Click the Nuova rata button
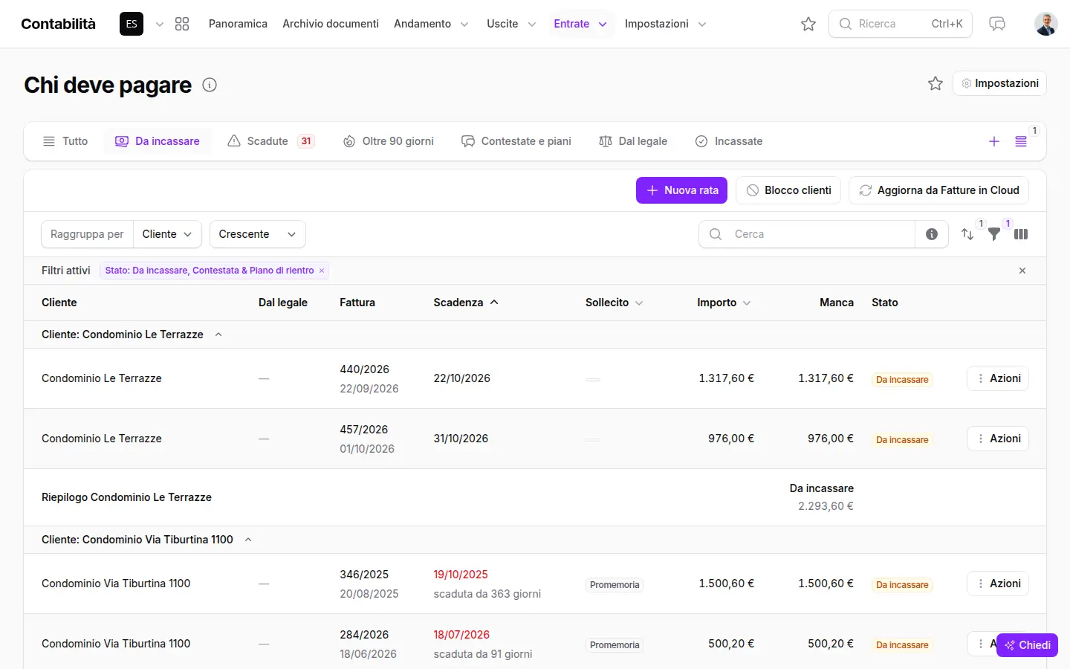This screenshot has width=1070, height=669. 681,190
